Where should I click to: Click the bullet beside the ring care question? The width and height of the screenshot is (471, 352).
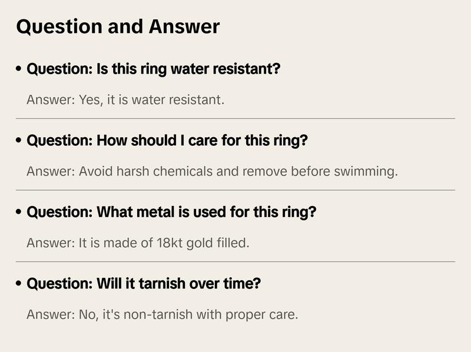point(19,140)
